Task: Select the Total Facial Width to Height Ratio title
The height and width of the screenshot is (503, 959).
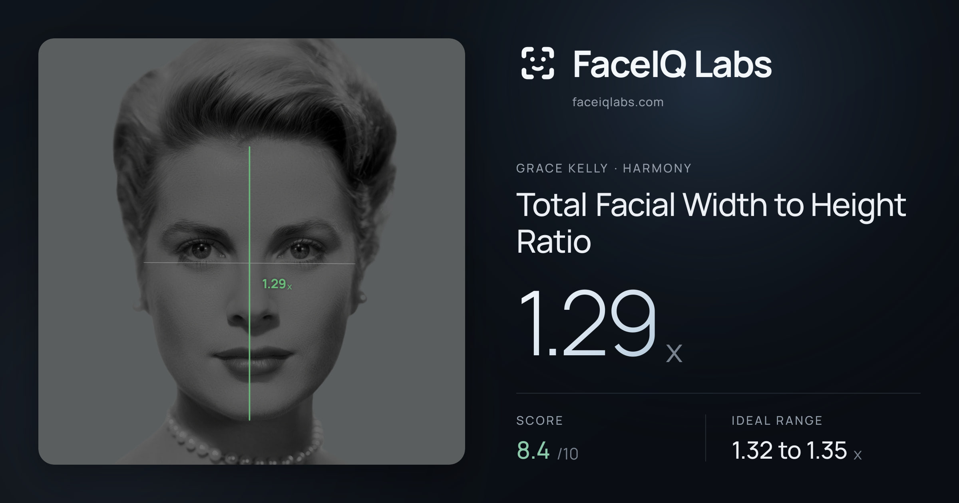Action: coord(711,223)
